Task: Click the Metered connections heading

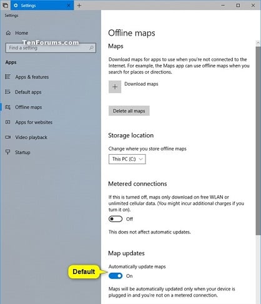Action: [137, 184]
